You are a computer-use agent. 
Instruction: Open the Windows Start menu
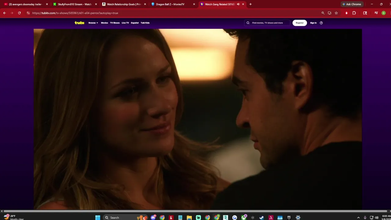click(98, 218)
